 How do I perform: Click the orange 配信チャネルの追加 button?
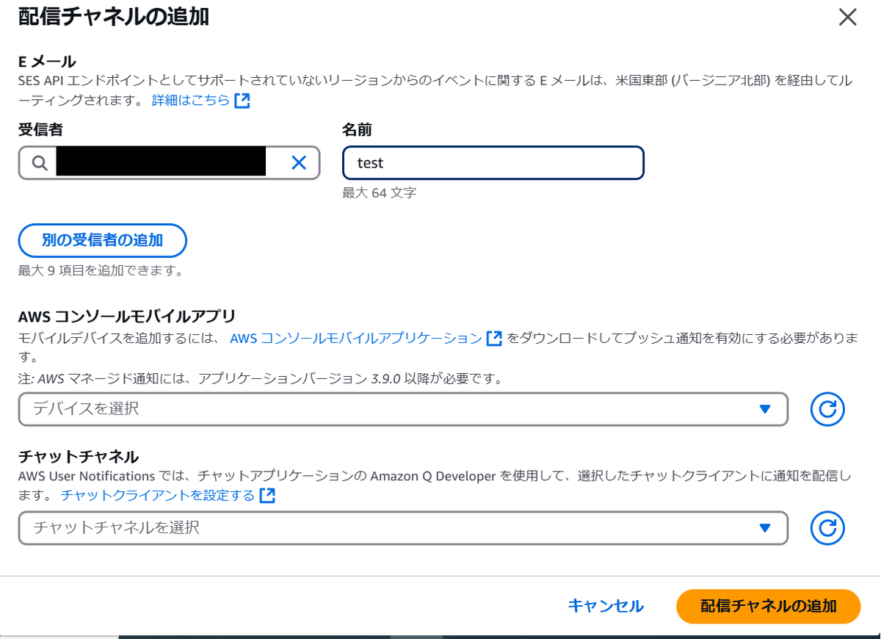(768, 607)
